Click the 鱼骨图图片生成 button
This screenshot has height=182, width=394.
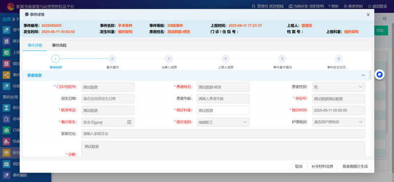355,166
